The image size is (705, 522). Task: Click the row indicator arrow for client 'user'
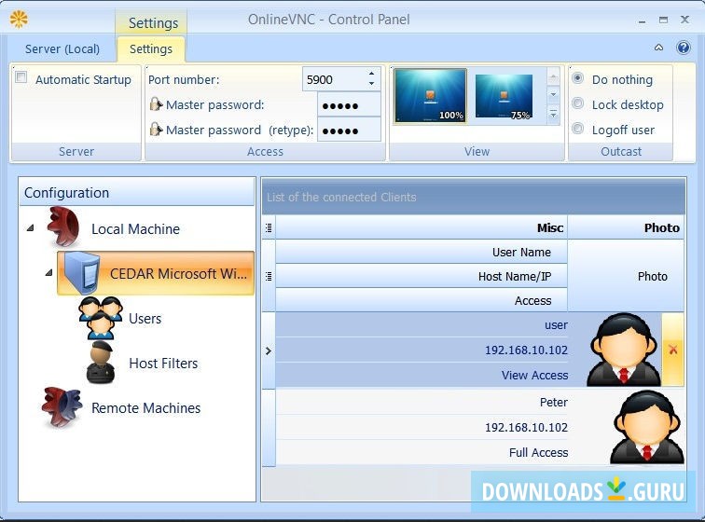coord(269,350)
